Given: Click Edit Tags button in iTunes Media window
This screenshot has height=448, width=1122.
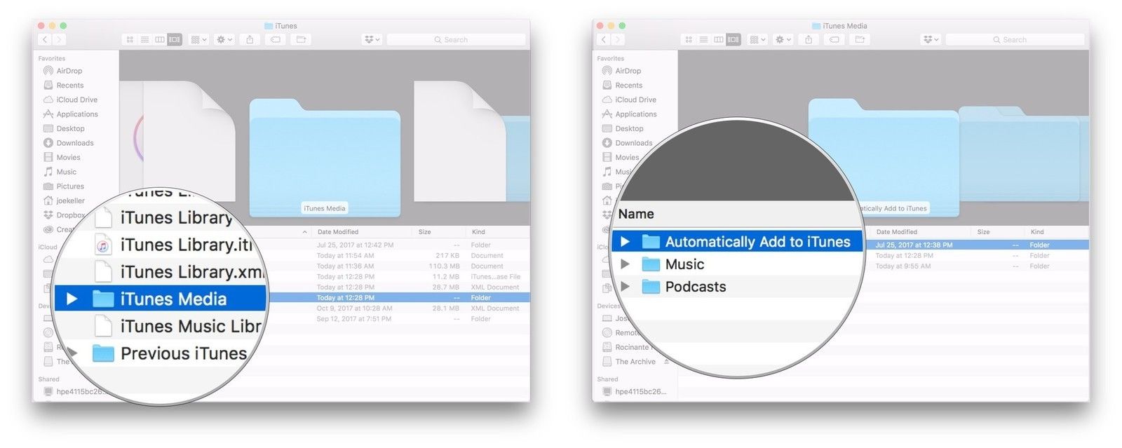Looking at the screenshot, I should tap(834, 40).
